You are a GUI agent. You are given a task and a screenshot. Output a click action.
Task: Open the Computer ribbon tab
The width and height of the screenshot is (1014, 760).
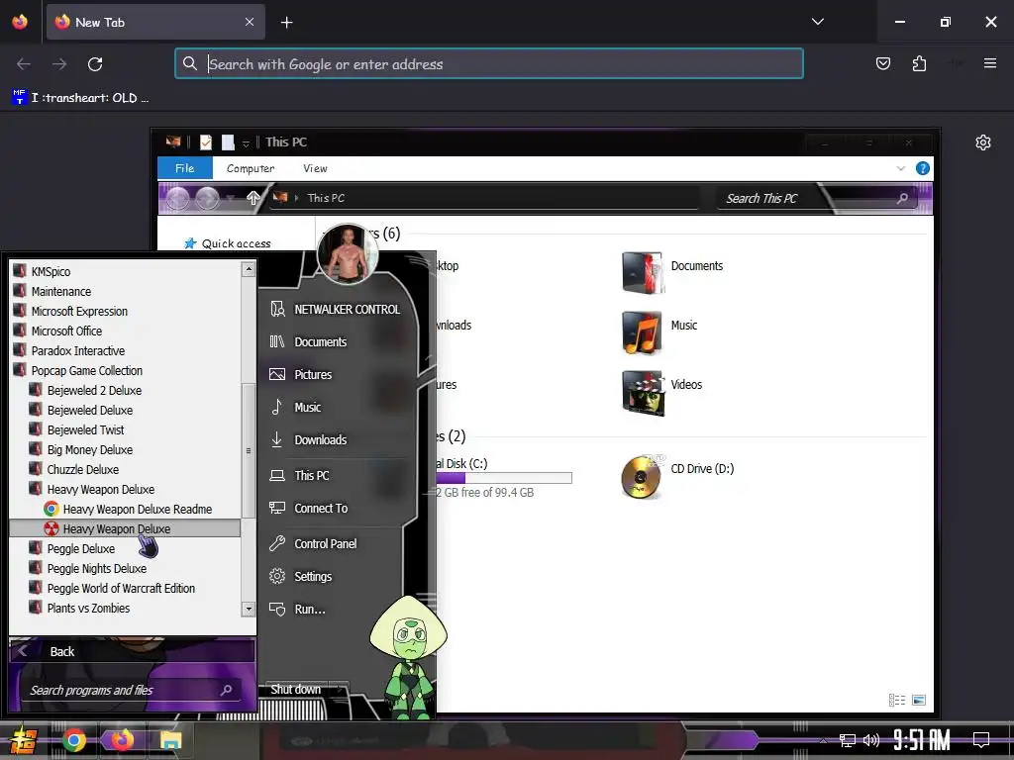pyautogui.click(x=251, y=168)
